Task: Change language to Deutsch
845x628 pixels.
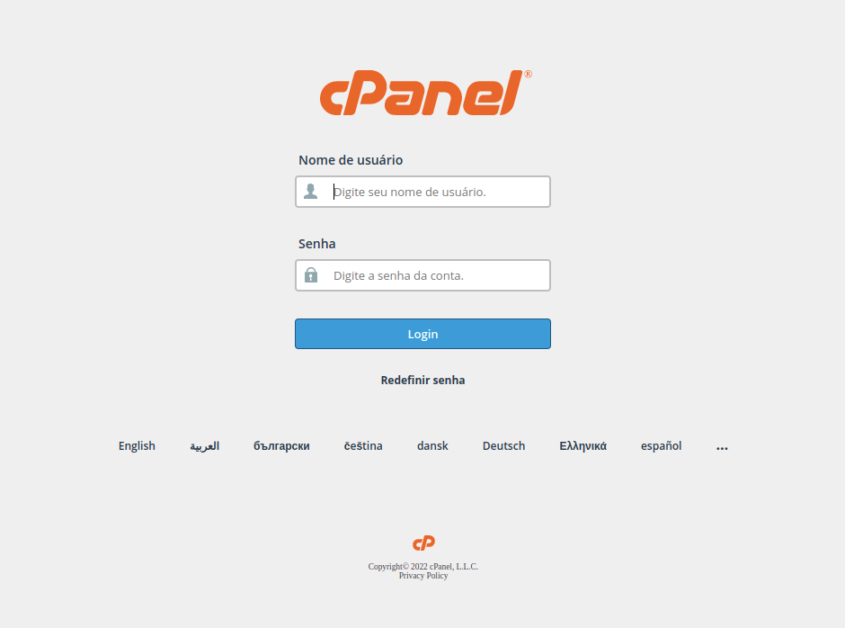Action: 504,446
